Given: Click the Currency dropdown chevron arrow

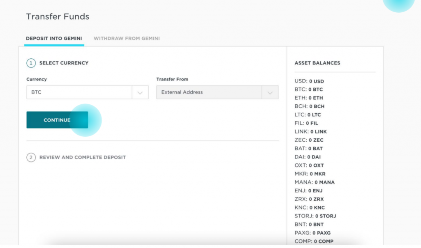Looking at the screenshot, I should pyautogui.click(x=140, y=92).
